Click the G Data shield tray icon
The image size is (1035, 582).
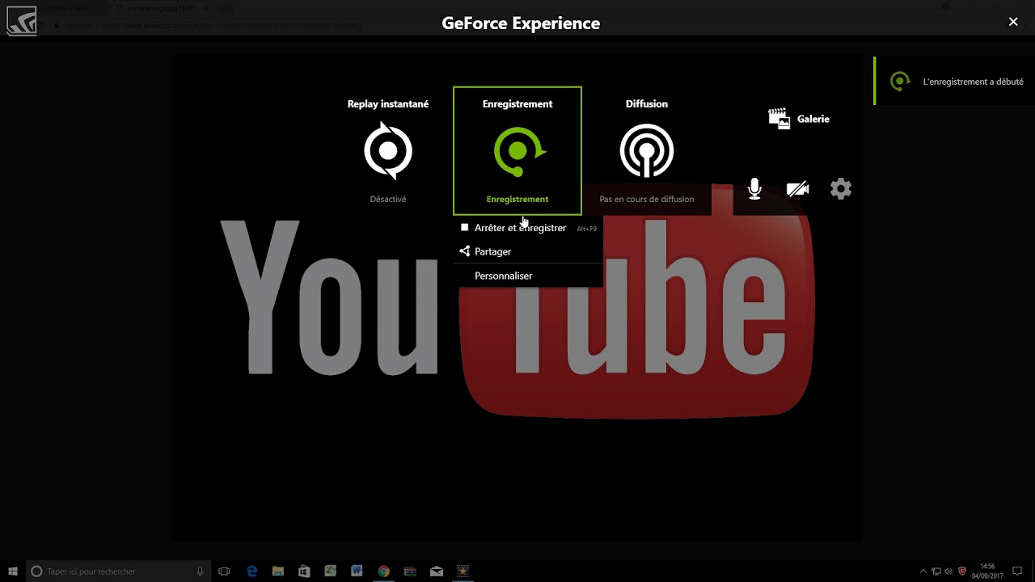pos(962,571)
